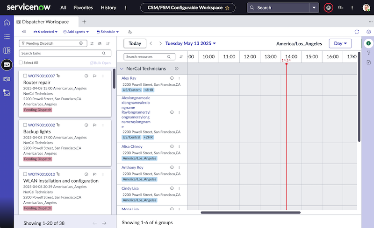Click the sort icon beside Search resources
The image size is (374, 228).
pyautogui.click(x=181, y=56)
